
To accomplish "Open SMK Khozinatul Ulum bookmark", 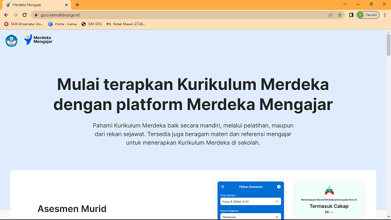I will coord(23,24).
